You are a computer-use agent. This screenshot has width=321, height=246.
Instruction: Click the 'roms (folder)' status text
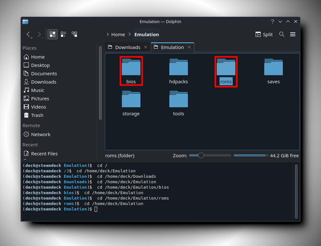tap(120, 156)
